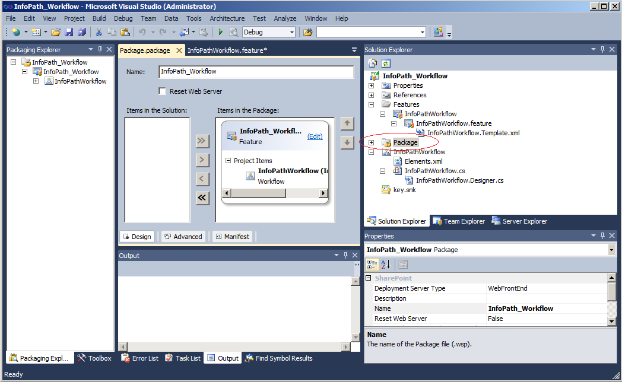622x382 pixels.
Task: Collapse the Features node
Action: 372,104
